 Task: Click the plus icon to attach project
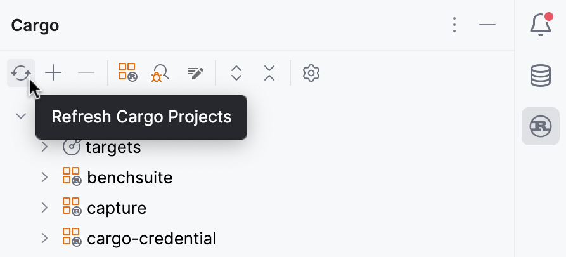pos(53,73)
